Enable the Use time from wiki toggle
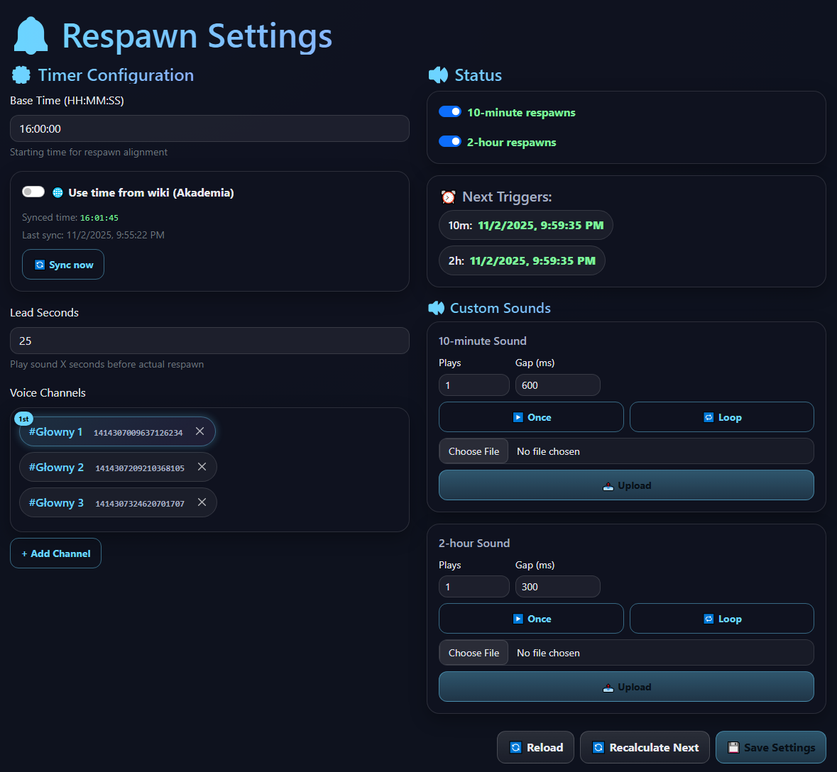The width and height of the screenshot is (837, 772). (x=33, y=192)
